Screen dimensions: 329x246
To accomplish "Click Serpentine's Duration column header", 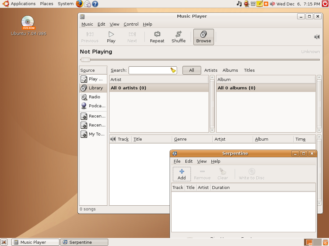I will pyautogui.click(x=263, y=187).
